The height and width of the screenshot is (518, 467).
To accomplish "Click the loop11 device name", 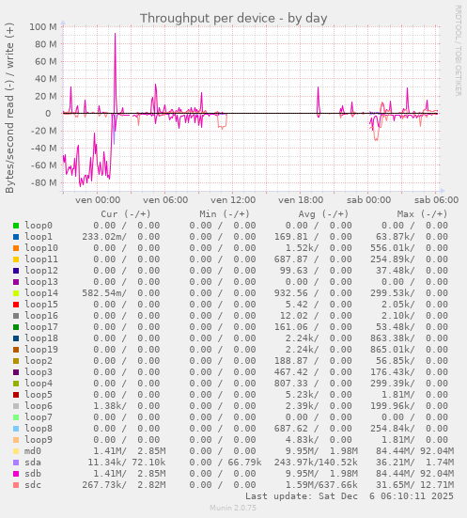I will tap(41, 259).
